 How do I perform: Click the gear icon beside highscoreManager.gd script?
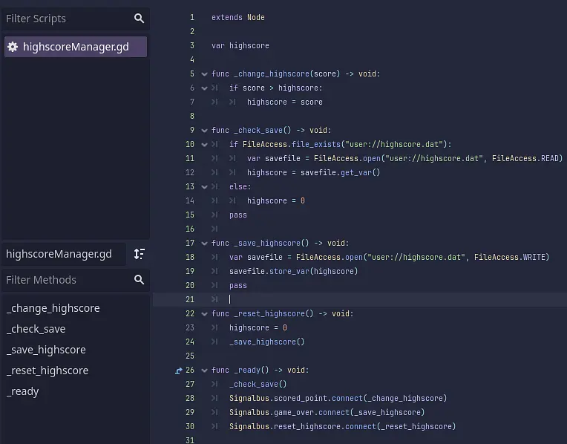[x=13, y=47]
